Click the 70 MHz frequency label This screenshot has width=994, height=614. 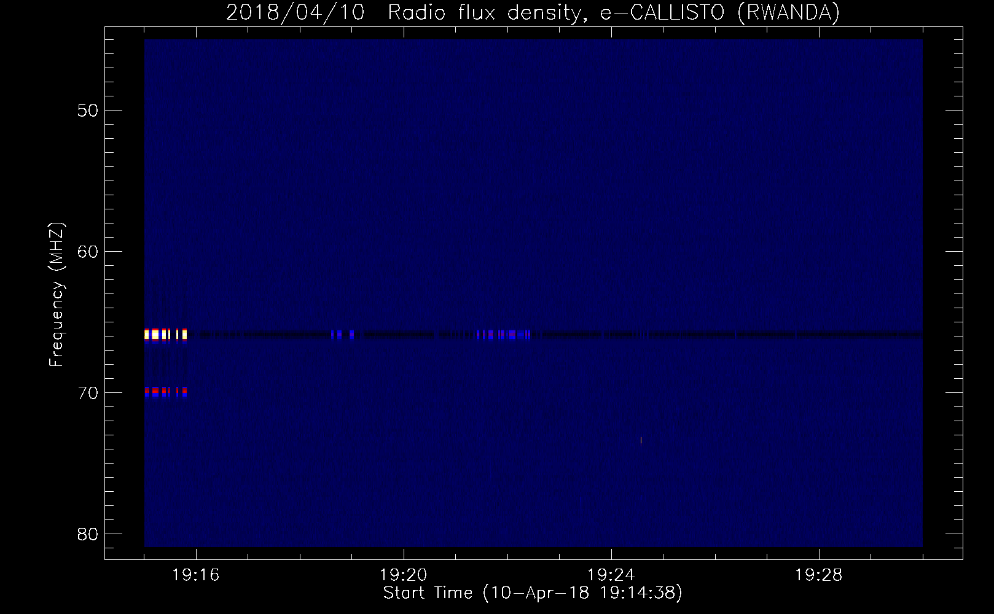pyautogui.click(x=88, y=393)
